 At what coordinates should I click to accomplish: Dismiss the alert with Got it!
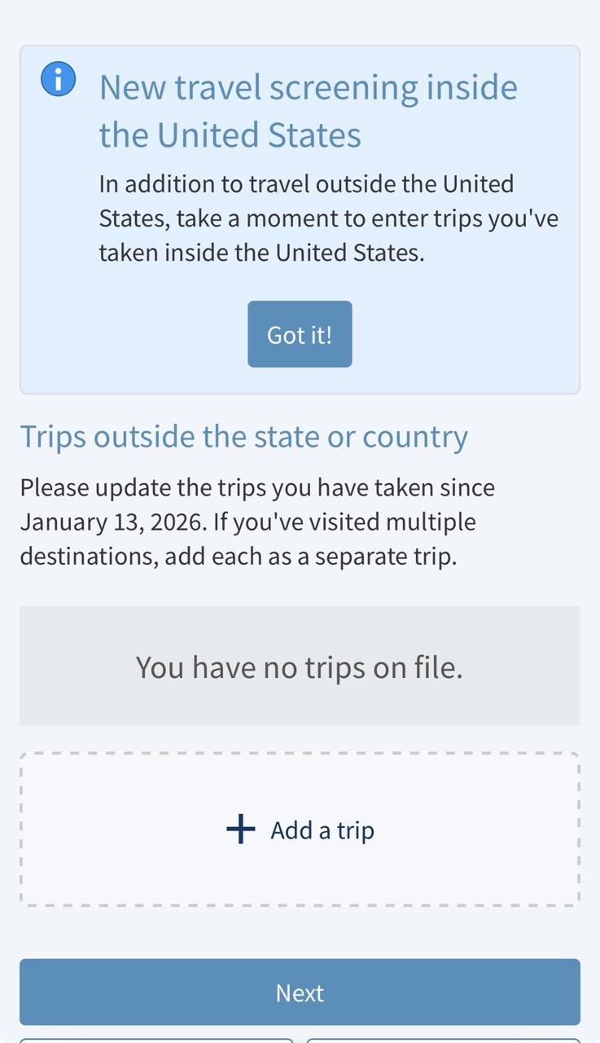click(x=300, y=334)
